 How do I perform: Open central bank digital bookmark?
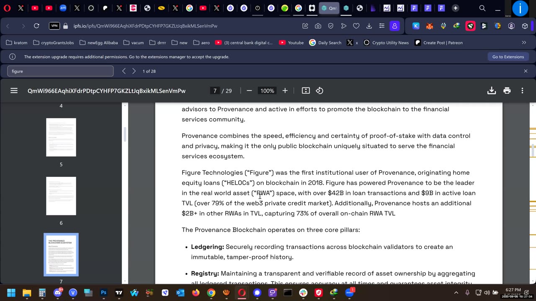pos(244,43)
